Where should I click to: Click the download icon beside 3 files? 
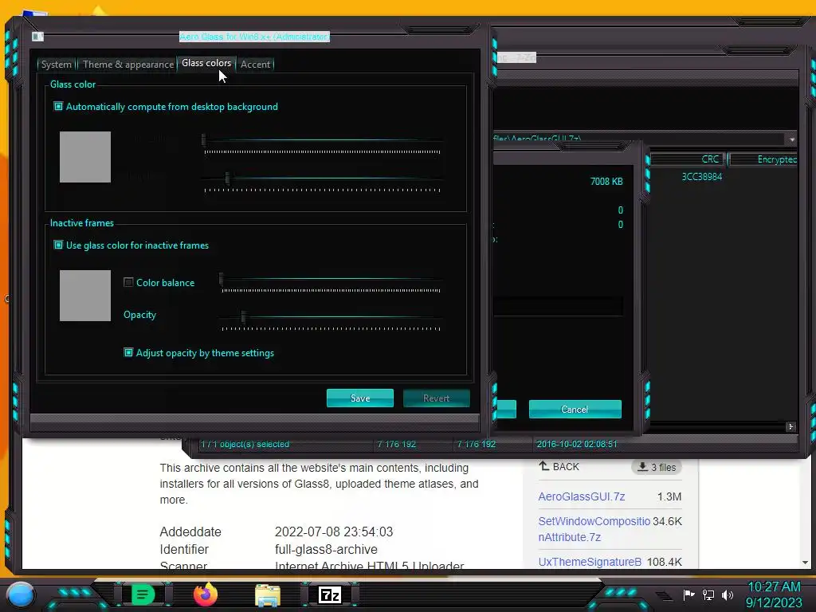click(643, 467)
